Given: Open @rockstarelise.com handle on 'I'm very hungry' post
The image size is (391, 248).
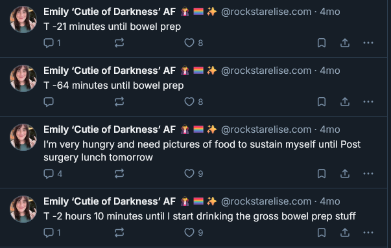Looking at the screenshot, I should (x=266, y=130).
